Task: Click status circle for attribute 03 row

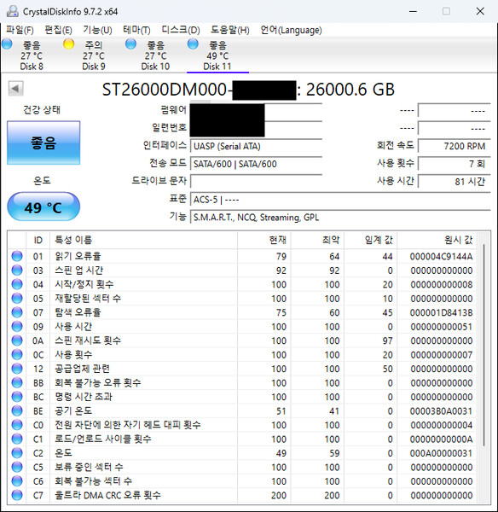Action: 17,271
